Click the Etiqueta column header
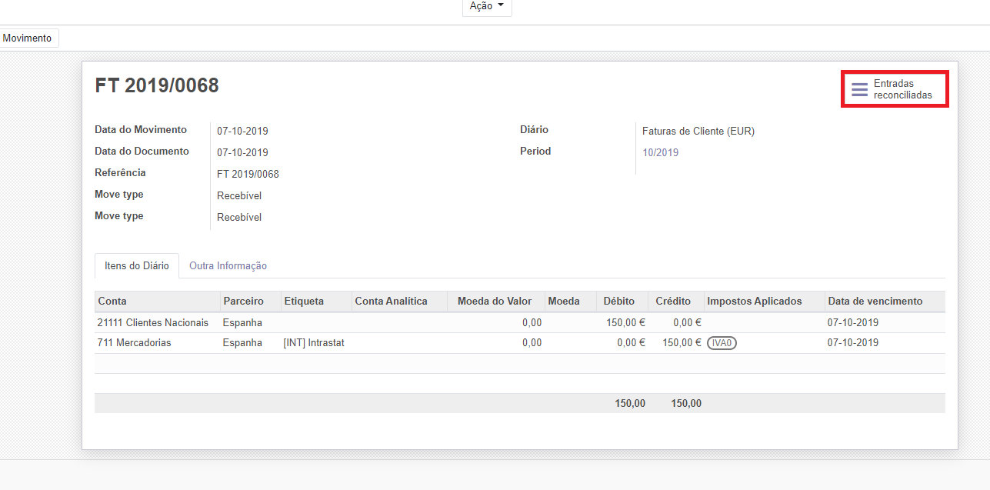This screenshot has height=490, width=990. tap(303, 302)
